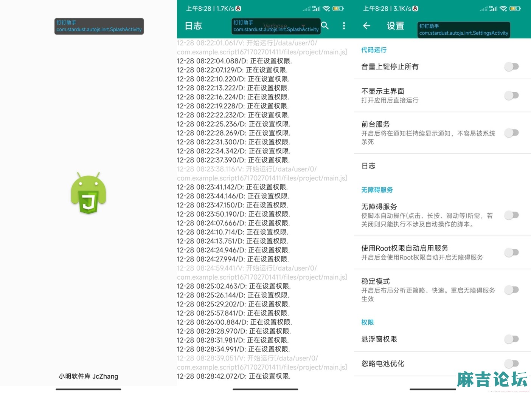The width and height of the screenshot is (531, 393).
Task: Toggle 使用Root权限自动启用服务 switch
Action: 511,252
